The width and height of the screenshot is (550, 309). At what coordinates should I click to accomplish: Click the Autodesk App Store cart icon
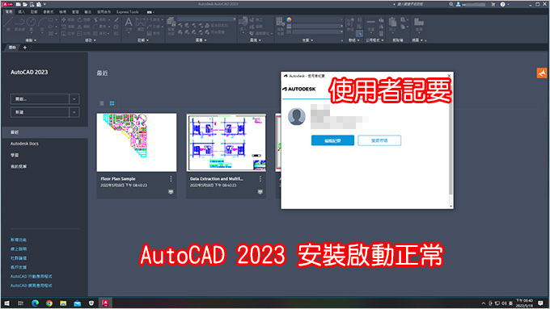pos(493,4)
